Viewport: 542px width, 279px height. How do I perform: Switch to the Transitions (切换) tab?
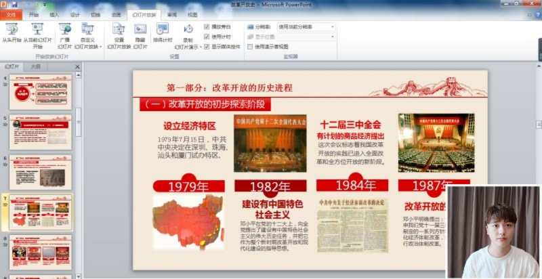point(96,15)
